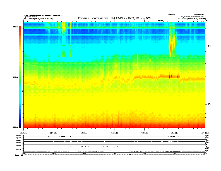Click the thin black vertical line near 15:00
The image size is (221, 171).
coord(135,75)
